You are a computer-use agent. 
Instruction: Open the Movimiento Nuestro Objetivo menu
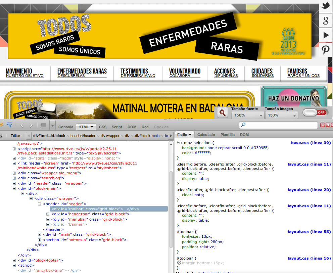pos(25,73)
